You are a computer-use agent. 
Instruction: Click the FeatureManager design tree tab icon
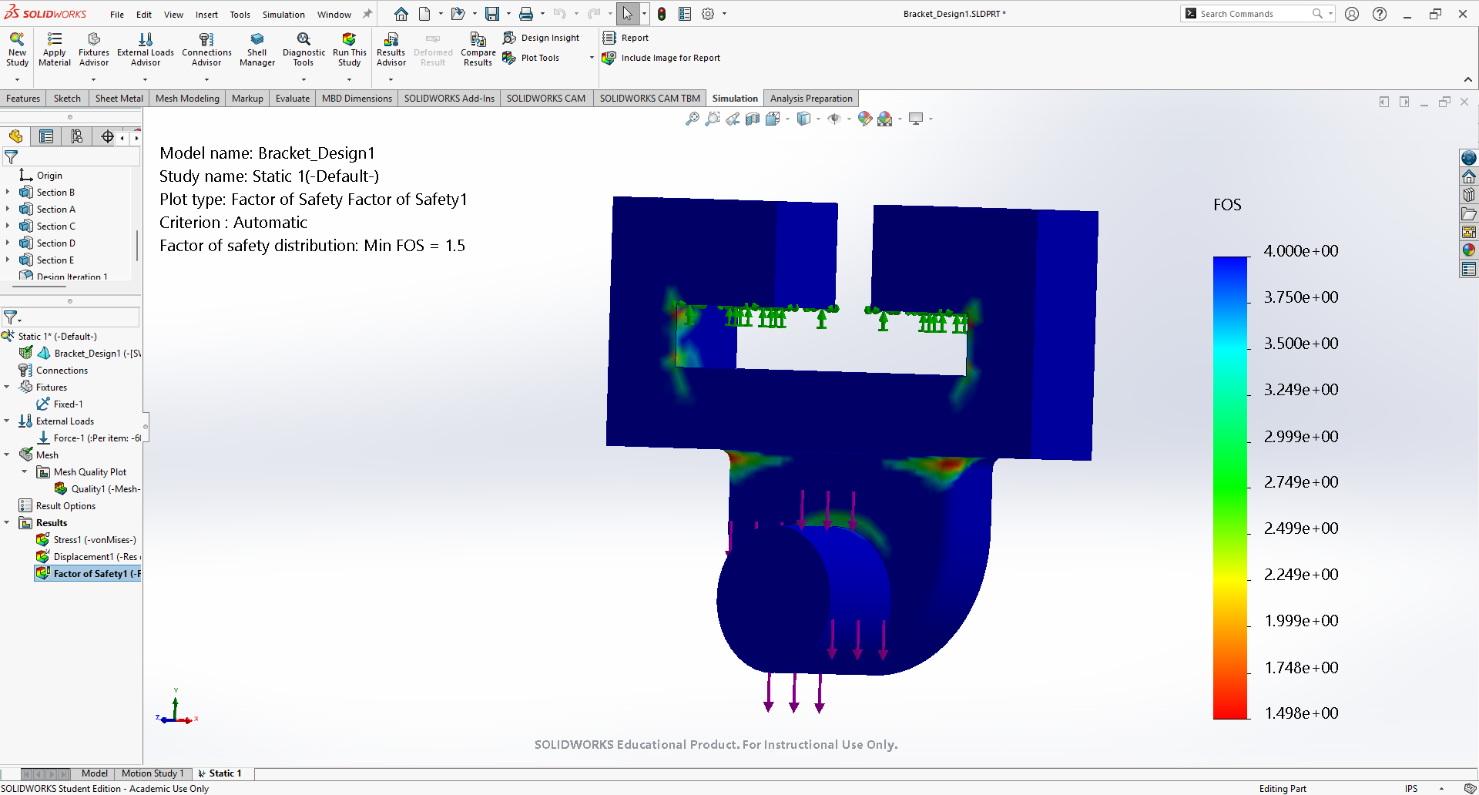coord(16,137)
